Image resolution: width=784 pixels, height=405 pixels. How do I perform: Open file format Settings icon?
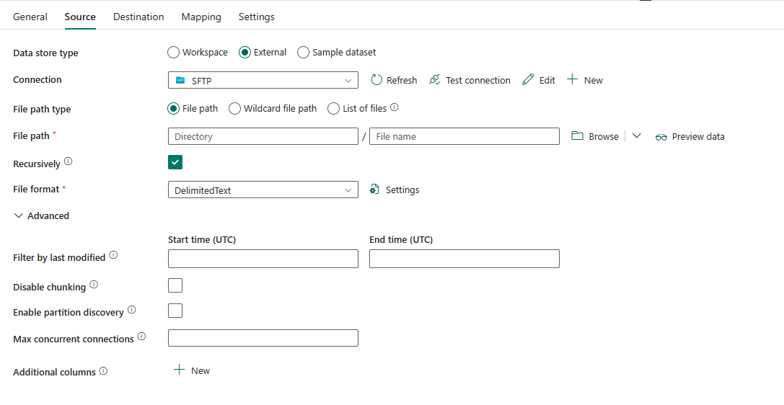point(374,190)
